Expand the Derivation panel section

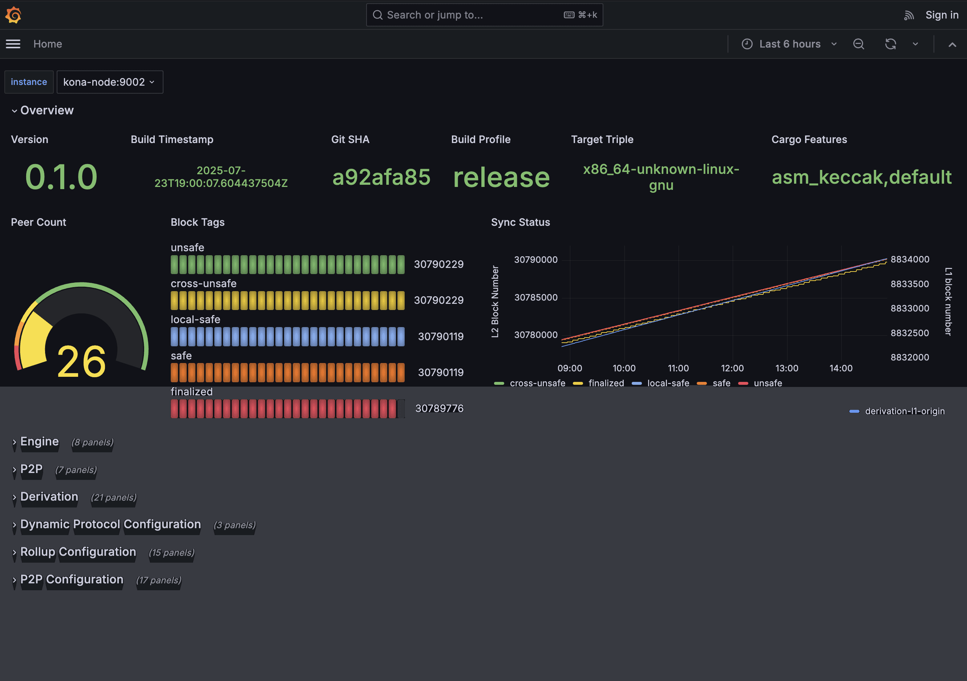pyautogui.click(x=49, y=497)
